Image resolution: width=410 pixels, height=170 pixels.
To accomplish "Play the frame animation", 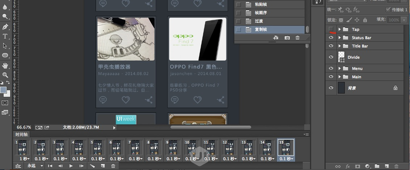I will [x=71, y=166].
